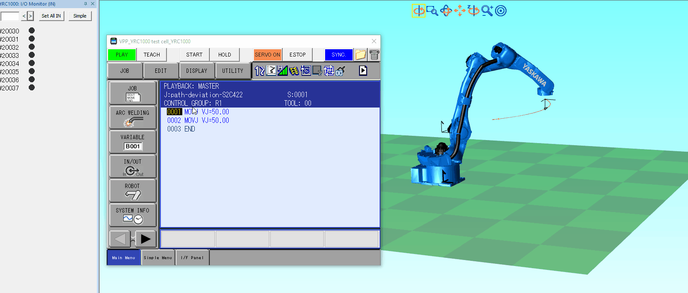Click Set All IN button
Viewport: 688px width, 293px height.
coord(51,16)
